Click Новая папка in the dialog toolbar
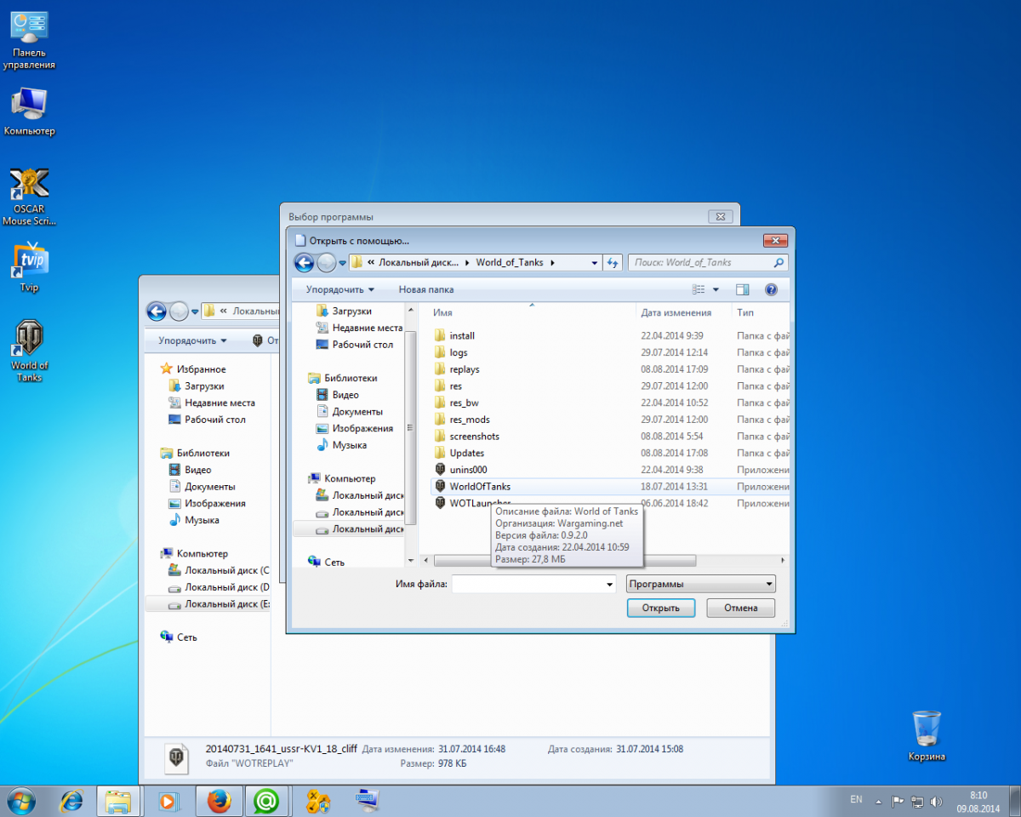 (426, 289)
